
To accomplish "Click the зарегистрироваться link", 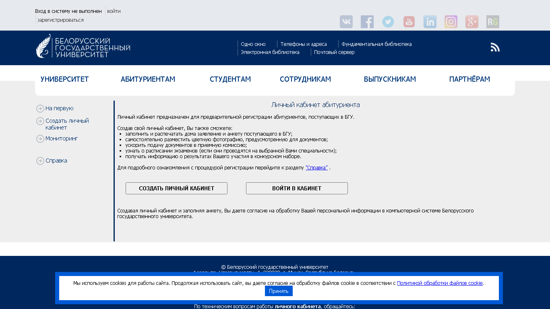I will pyautogui.click(x=60, y=20).
